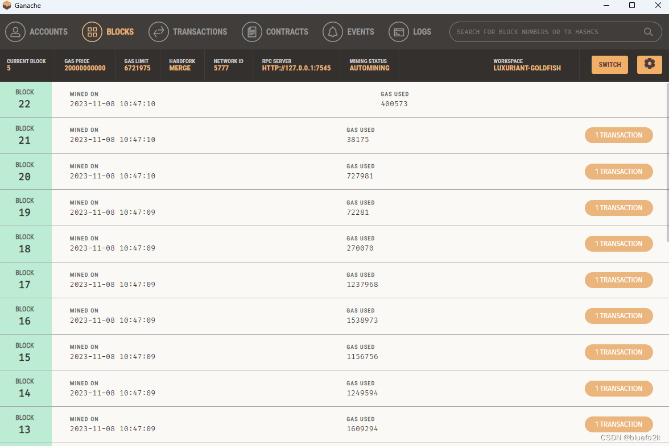Click gas used value 72281
Image resolution: width=669 pixels, height=446 pixels.
click(357, 212)
